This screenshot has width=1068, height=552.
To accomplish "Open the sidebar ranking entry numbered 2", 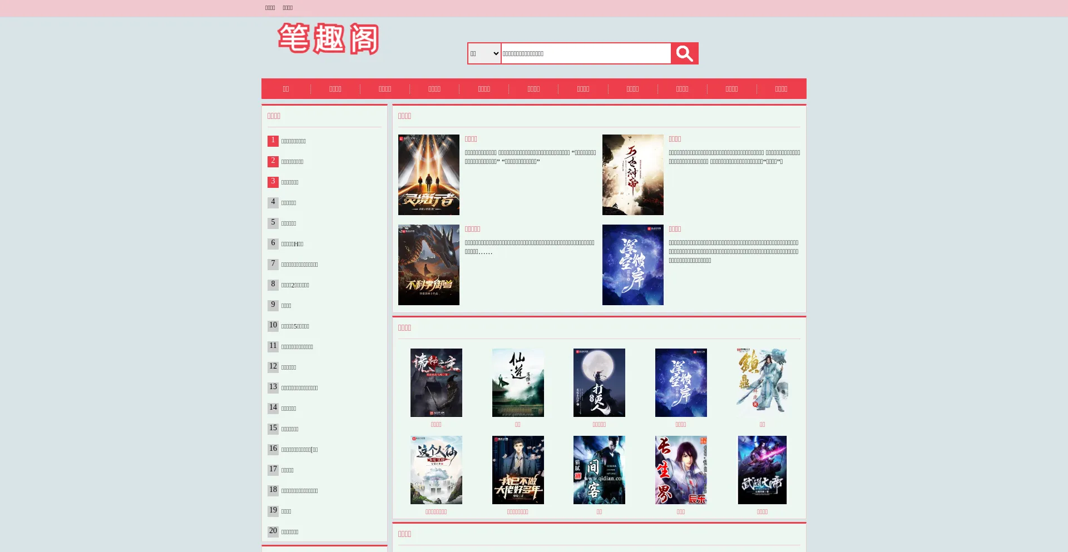I will (293, 162).
